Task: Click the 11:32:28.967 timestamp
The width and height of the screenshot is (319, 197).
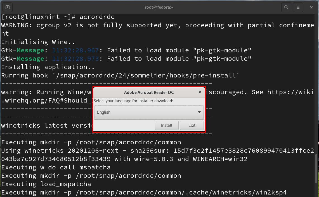Action: [75, 50]
